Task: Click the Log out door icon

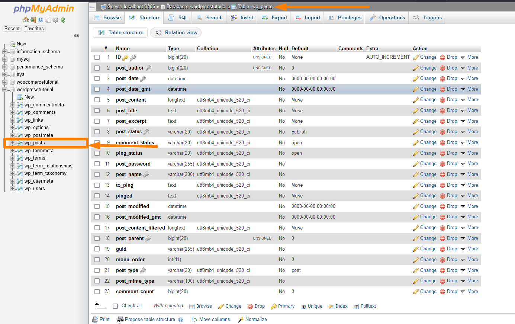Action: coord(33,20)
